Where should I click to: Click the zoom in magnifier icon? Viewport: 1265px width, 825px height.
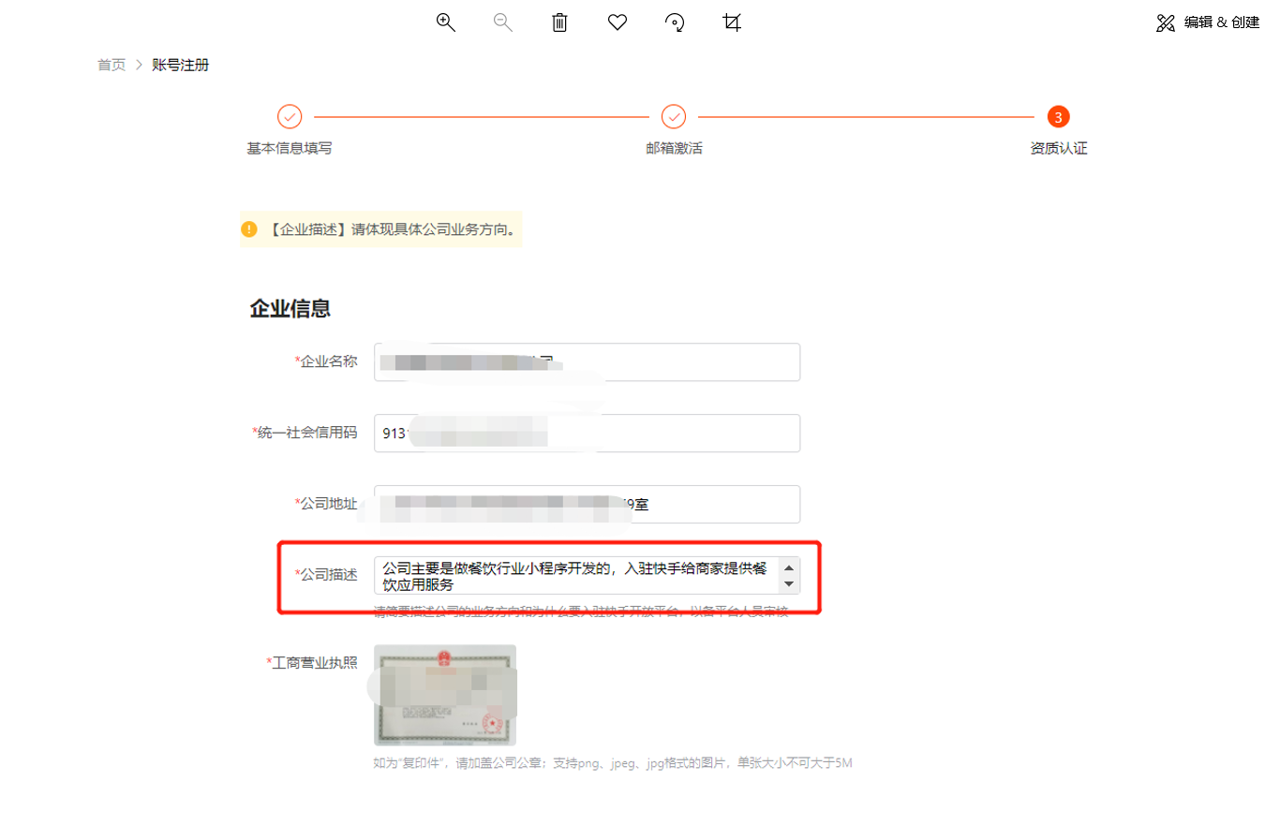(446, 22)
